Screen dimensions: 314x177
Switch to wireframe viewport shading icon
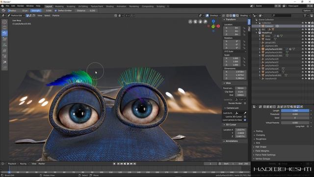228,15
